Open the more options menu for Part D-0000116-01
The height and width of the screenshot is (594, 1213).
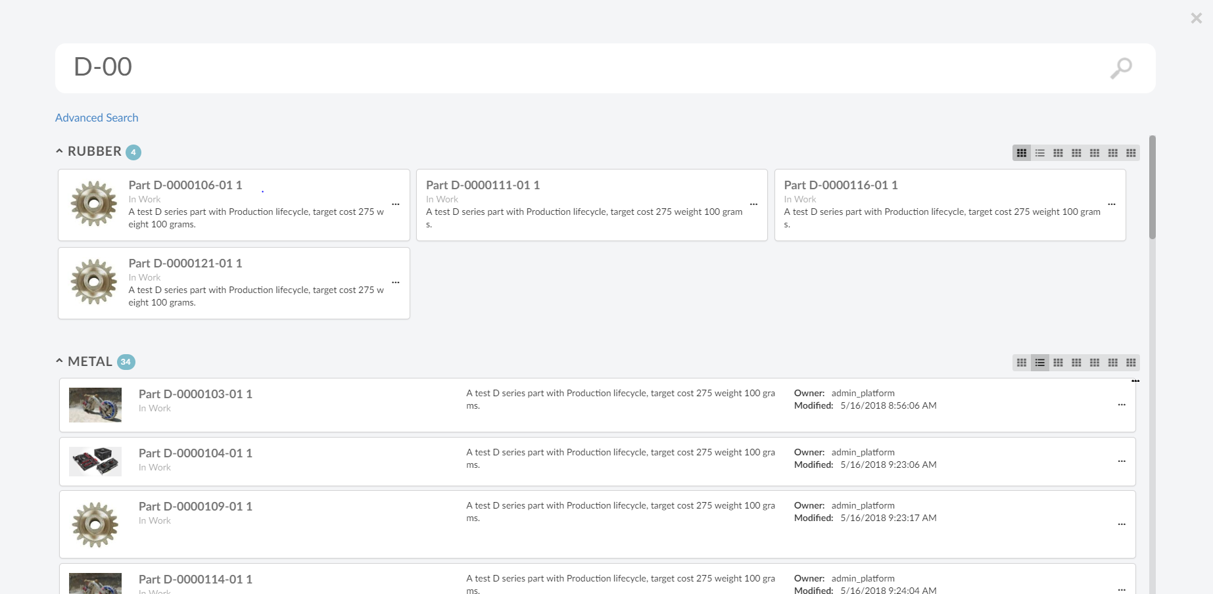point(1112,204)
